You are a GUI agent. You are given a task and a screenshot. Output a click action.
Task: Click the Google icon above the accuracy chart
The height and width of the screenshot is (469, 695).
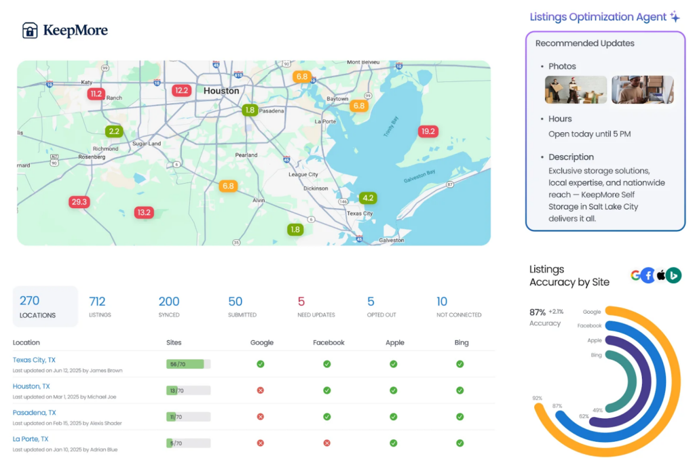[635, 275]
